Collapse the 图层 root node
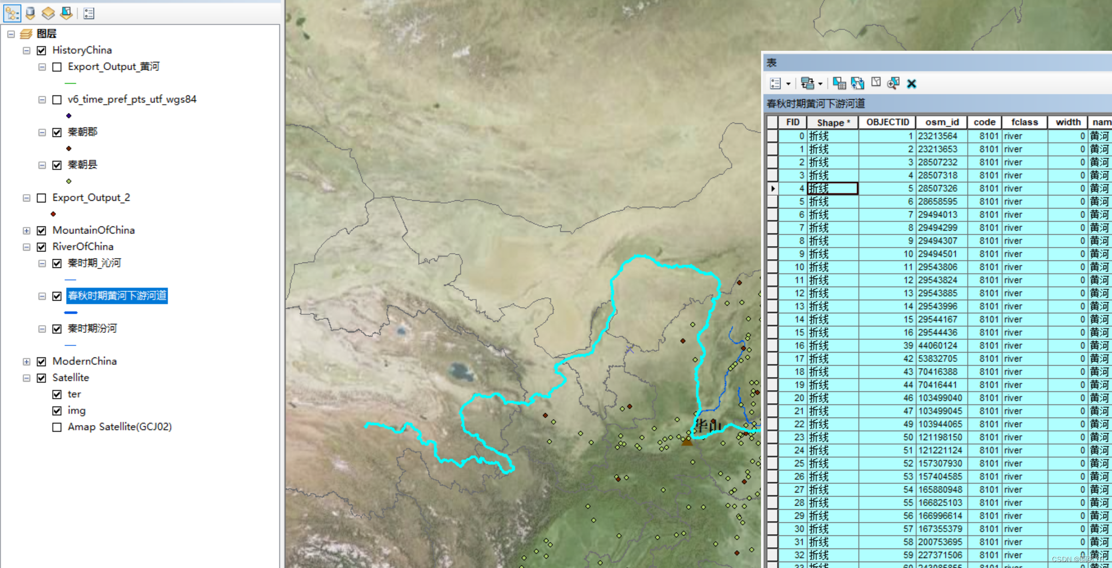The image size is (1112, 568). point(11,34)
